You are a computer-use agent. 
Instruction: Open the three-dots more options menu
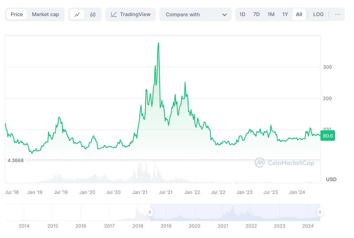point(337,15)
